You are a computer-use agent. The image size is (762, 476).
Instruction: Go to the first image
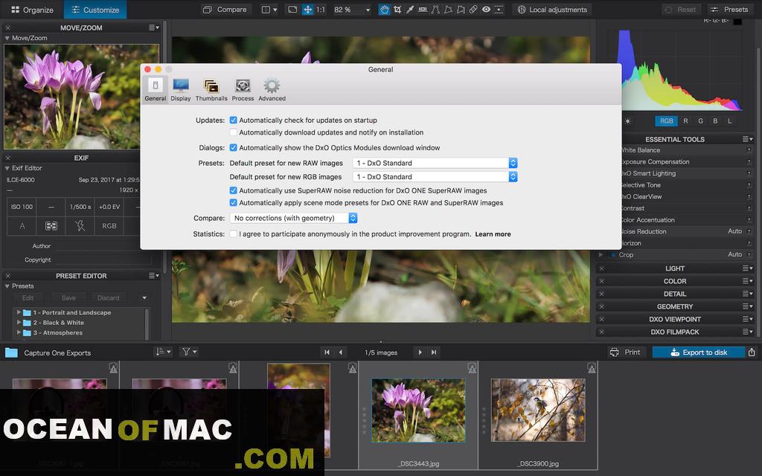point(327,352)
